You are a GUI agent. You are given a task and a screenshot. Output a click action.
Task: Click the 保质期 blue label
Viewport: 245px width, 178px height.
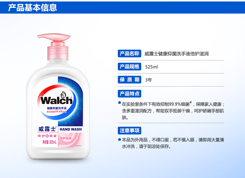129,80
